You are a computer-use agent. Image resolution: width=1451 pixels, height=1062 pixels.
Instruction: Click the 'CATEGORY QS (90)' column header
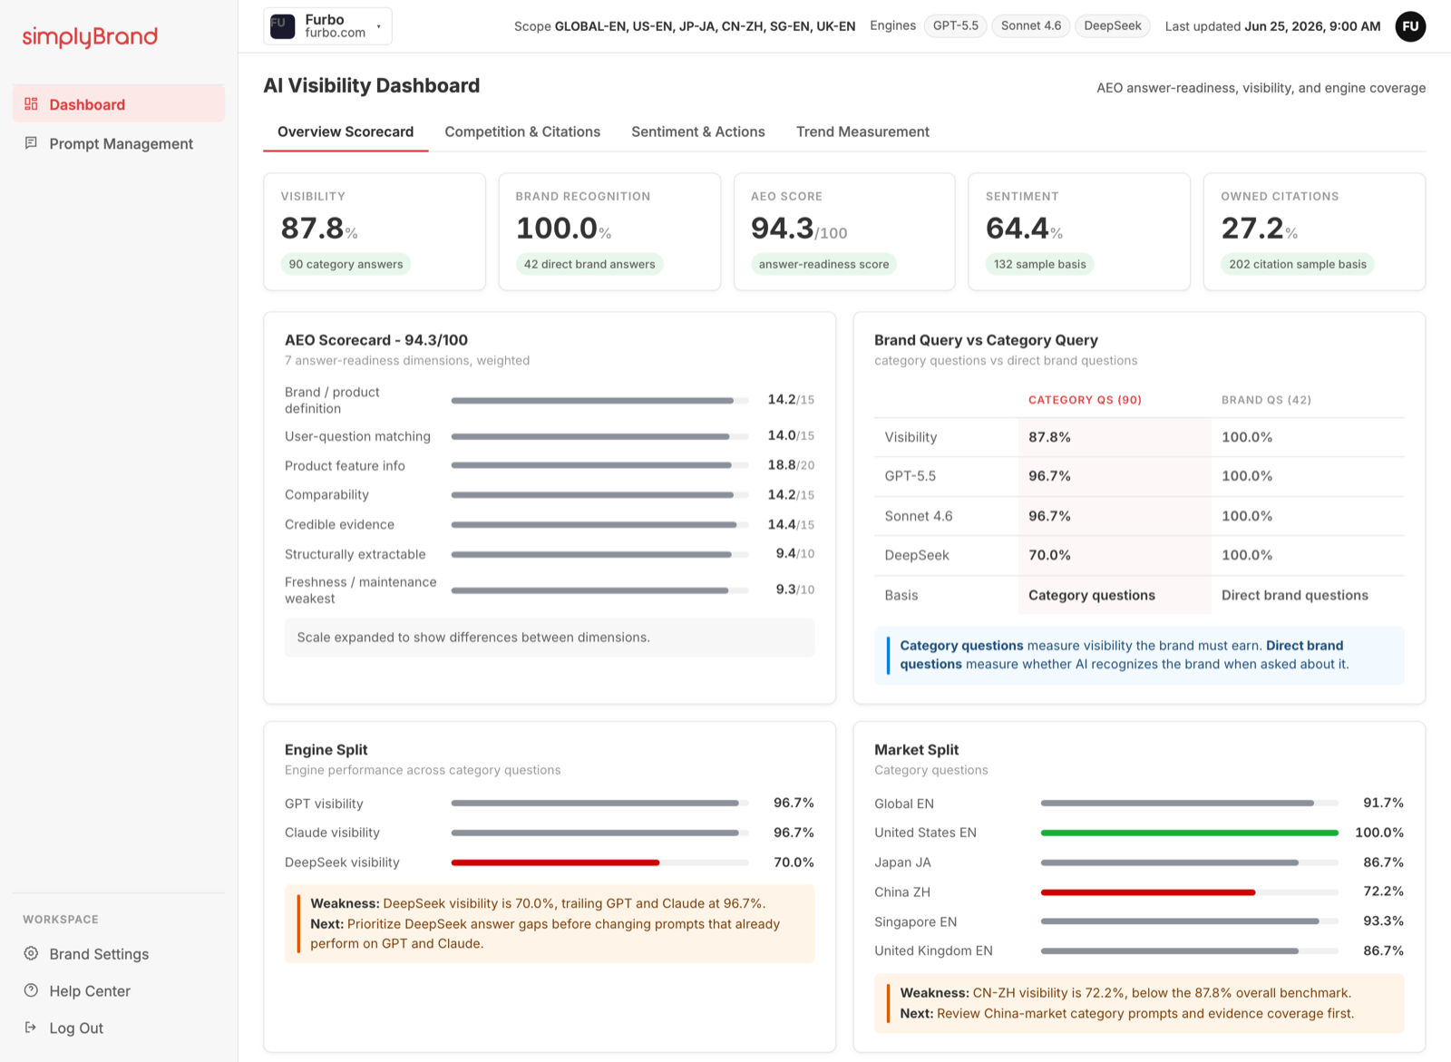(x=1085, y=400)
